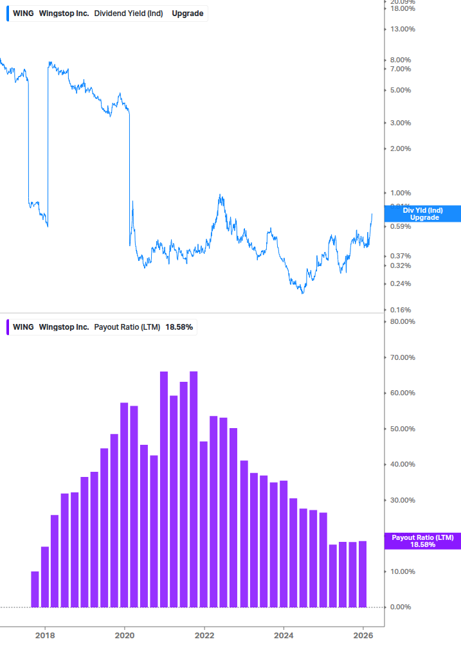
Task: Open the Payout Ratio (LTM) metric settings
Action: [x=128, y=327]
